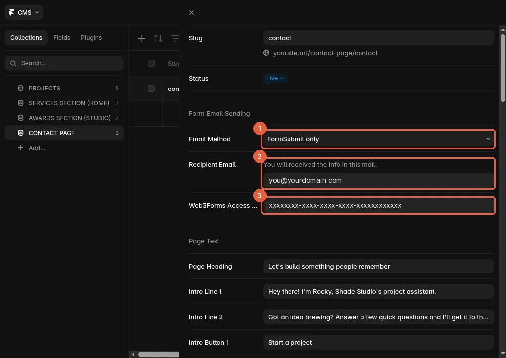The height and width of the screenshot is (358, 506).
Task: Click the scroll up arrow of the panel
Action: click(503, 30)
